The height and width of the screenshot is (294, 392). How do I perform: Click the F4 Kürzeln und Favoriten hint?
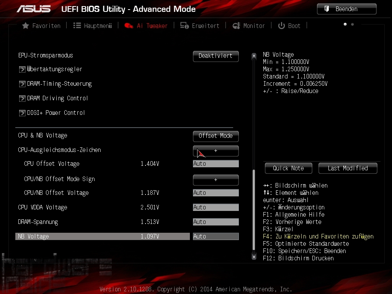318,237
